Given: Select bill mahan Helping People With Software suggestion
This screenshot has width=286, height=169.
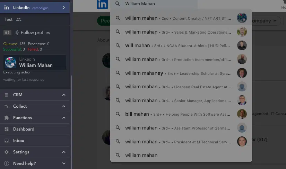Looking at the screenshot, I should [x=181, y=114].
